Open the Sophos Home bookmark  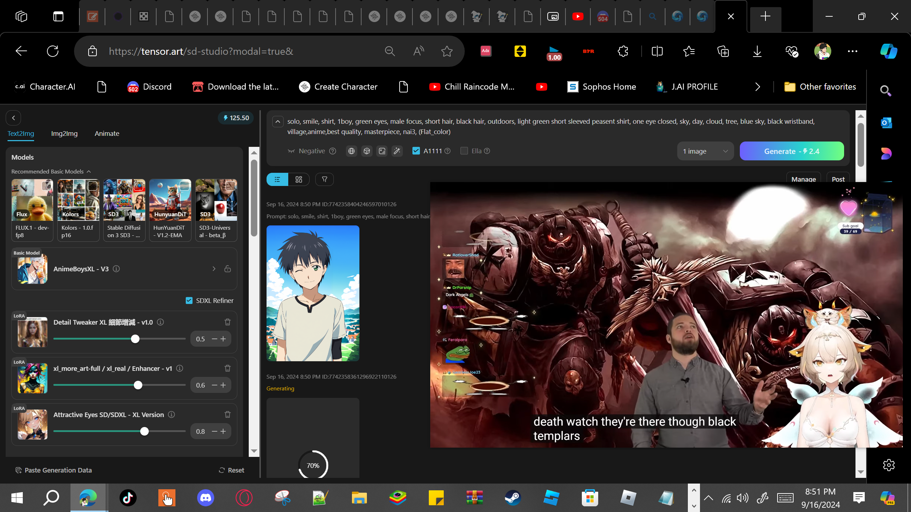click(x=601, y=87)
